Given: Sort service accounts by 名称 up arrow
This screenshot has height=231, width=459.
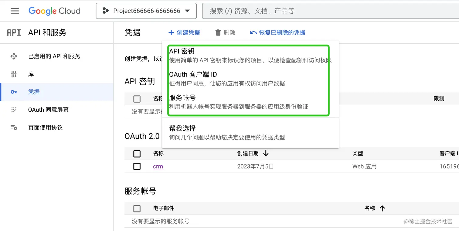Looking at the screenshot, I should (x=382, y=208).
